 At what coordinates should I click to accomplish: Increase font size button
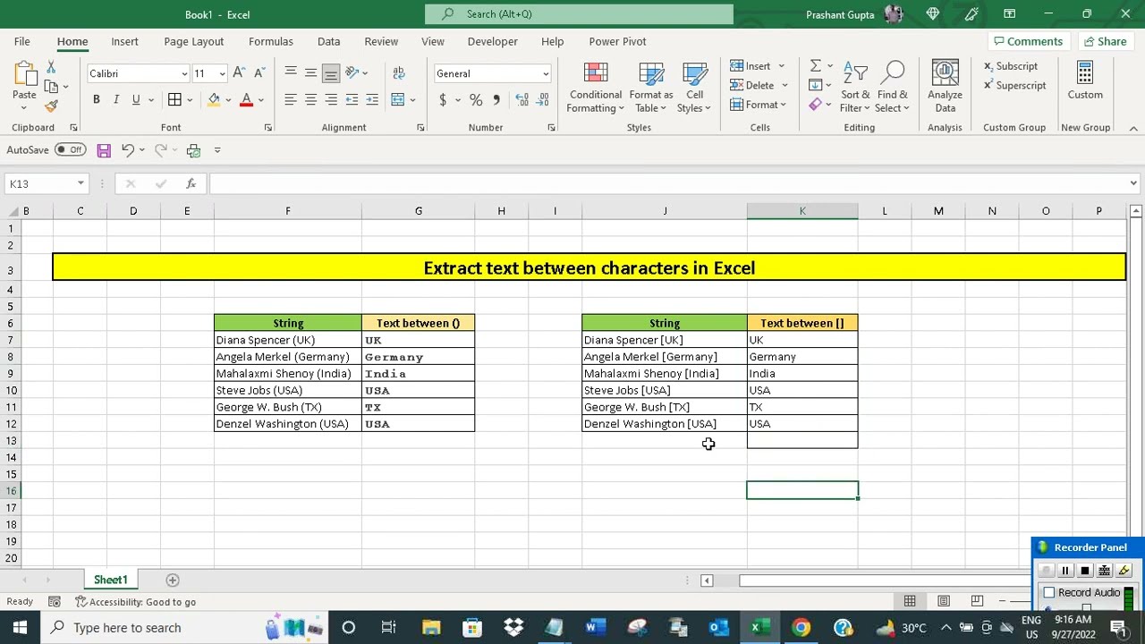(x=239, y=73)
